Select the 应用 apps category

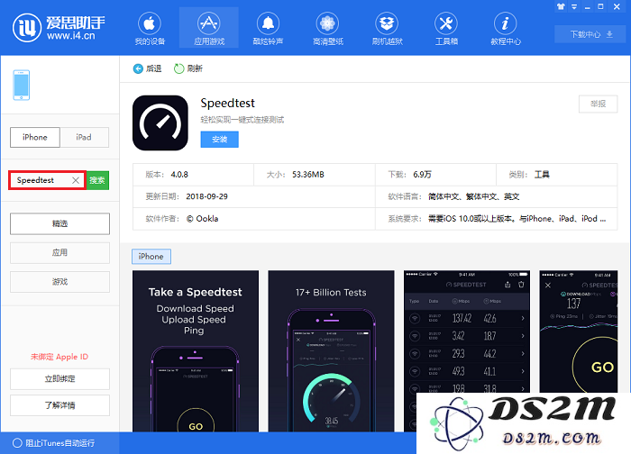click(x=59, y=252)
